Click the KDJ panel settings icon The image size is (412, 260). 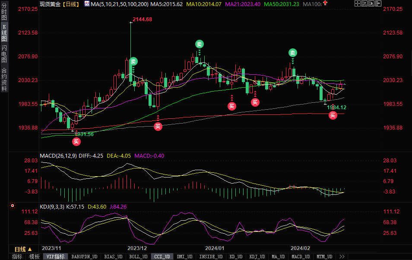click(x=13, y=206)
